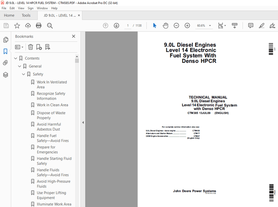Open Dispose of Waste Properly bookmark

pyautogui.click(x=51, y=115)
